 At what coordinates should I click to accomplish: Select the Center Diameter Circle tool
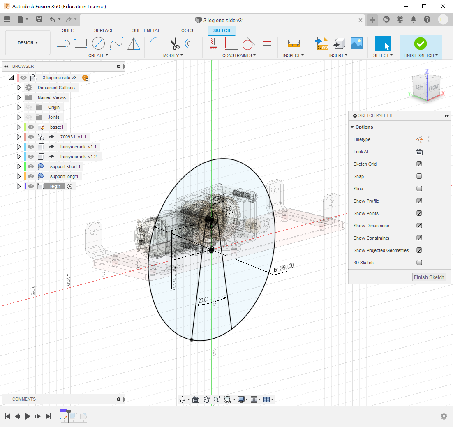98,43
